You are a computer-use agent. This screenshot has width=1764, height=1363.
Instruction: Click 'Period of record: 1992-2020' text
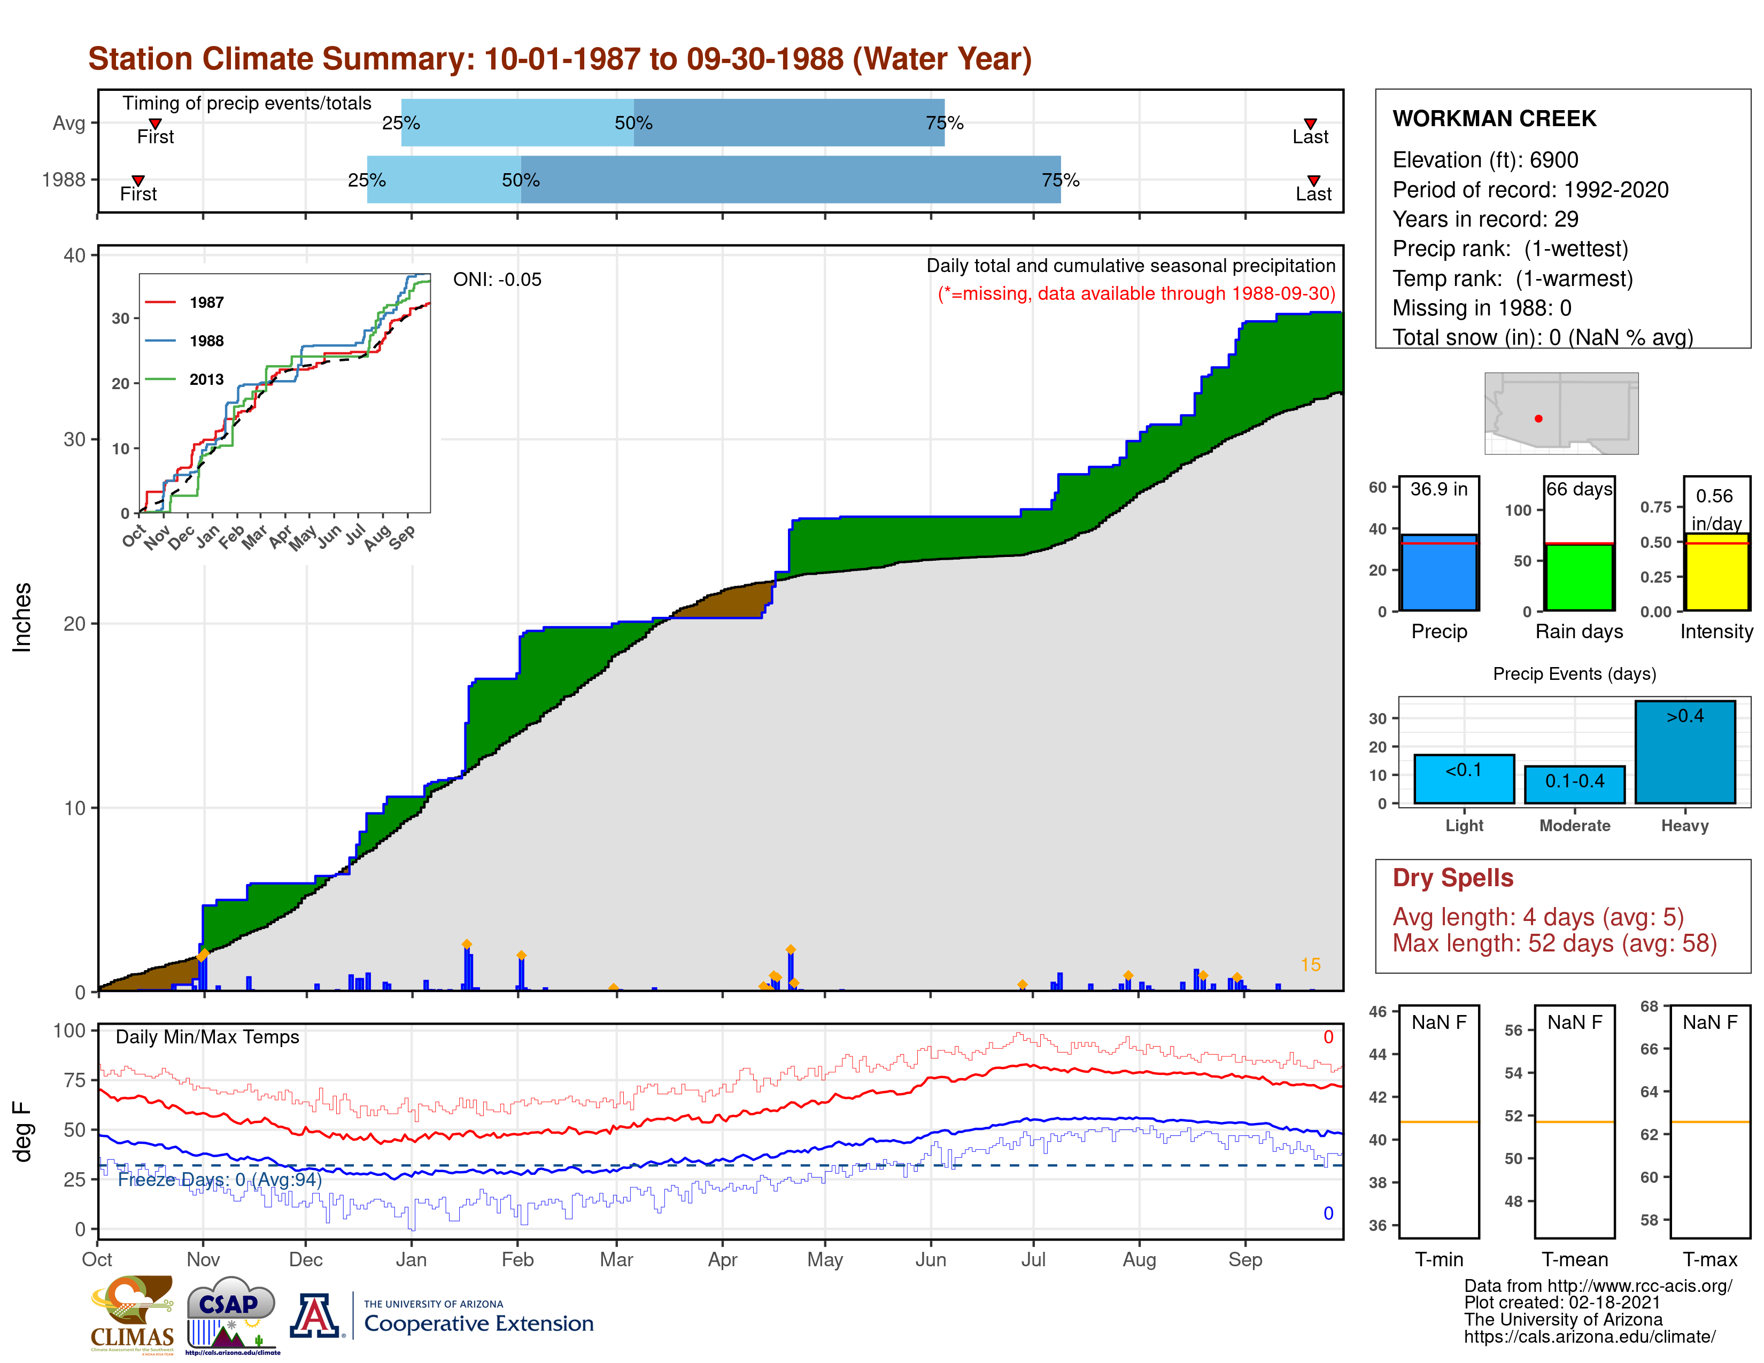[x=1530, y=190]
